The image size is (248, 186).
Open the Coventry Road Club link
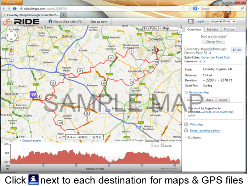(215, 57)
